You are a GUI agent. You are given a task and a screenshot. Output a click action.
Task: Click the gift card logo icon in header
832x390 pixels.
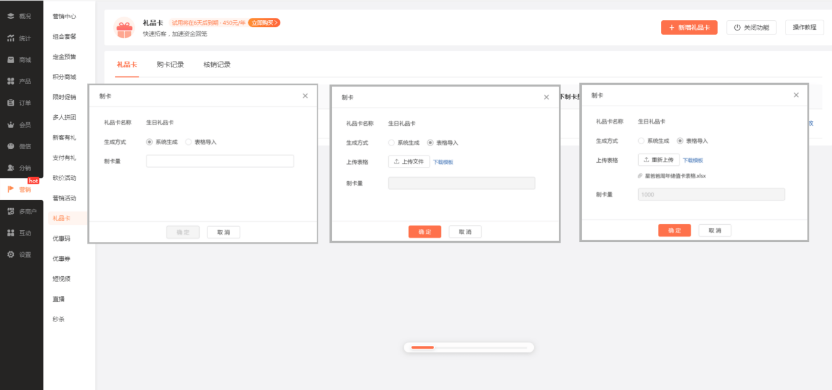(124, 28)
